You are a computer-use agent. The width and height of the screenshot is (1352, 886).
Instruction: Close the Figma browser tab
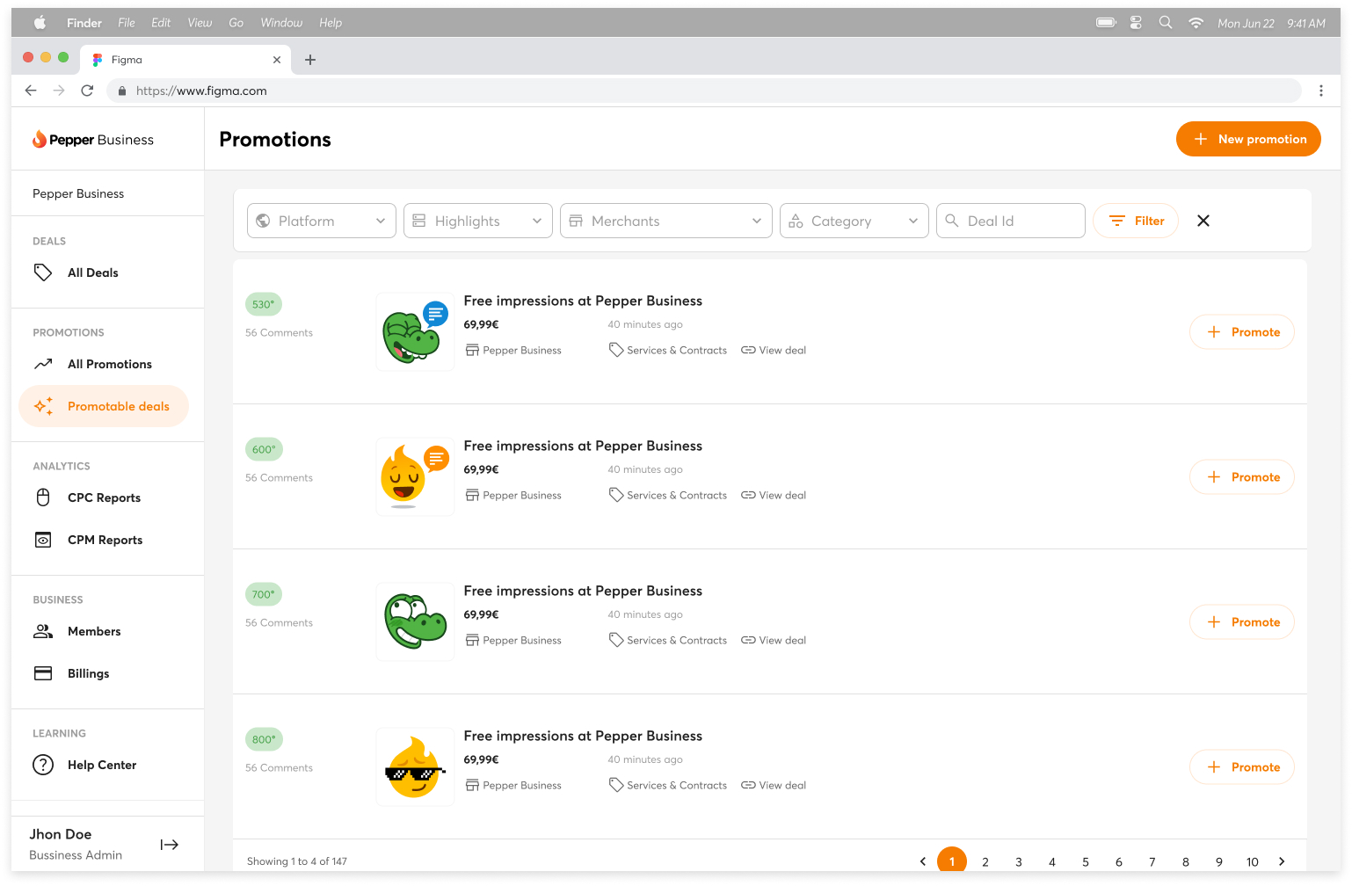pos(277,60)
